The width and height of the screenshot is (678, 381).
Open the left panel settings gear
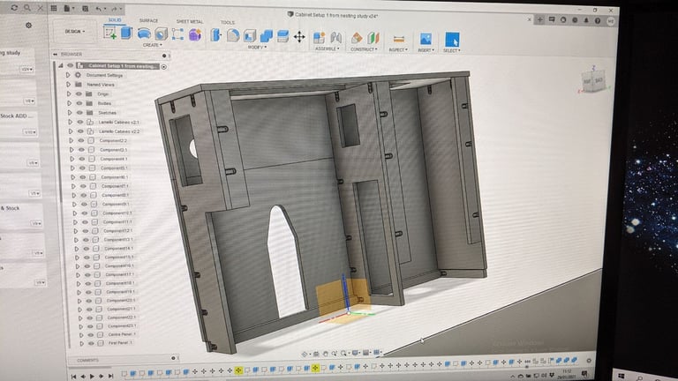(x=28, y=26)
